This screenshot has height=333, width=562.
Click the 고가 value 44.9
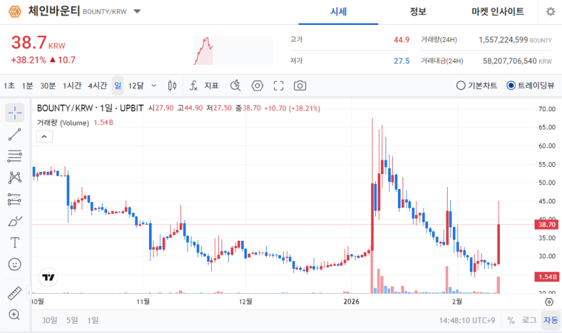point(401,40)
